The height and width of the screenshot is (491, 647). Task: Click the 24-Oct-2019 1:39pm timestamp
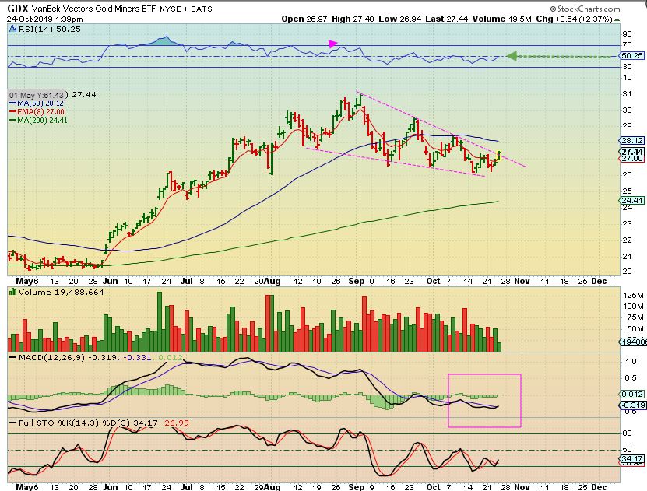pos(44,19)
